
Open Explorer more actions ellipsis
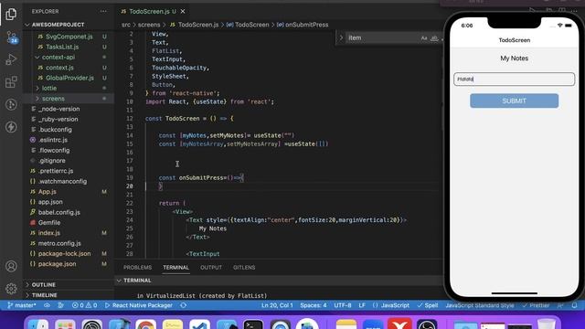[103, 11]
